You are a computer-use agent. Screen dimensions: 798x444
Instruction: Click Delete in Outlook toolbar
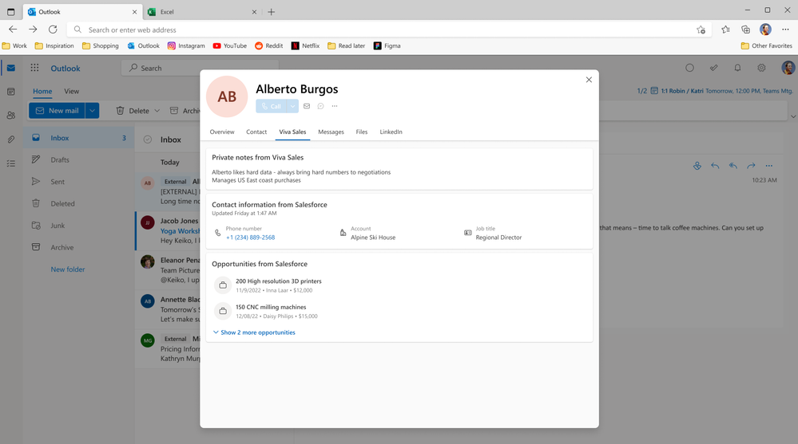133,111
